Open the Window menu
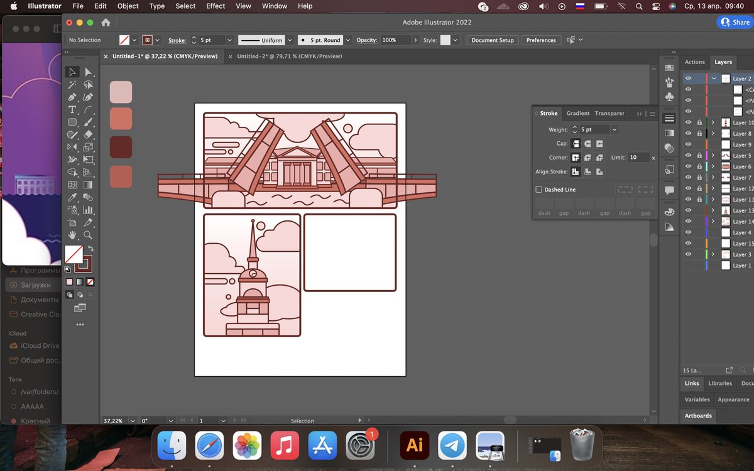The height and width of the screenshot is (471, 754). pyautogui.click(x=275, y=6)
